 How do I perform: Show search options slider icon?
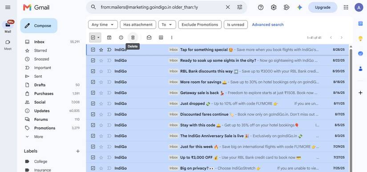240,7
